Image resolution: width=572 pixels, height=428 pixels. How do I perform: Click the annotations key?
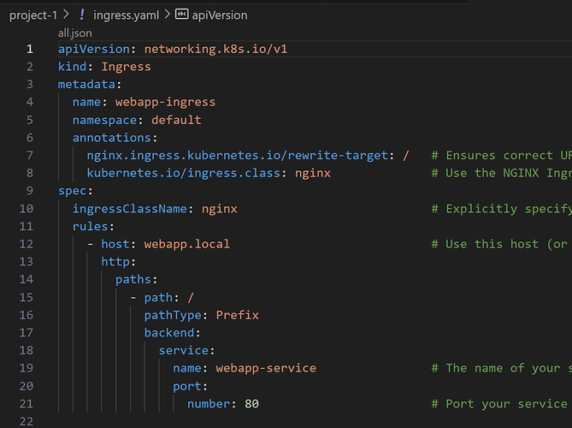(111, 137)
